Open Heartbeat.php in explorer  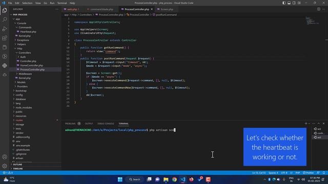[28, 32]
